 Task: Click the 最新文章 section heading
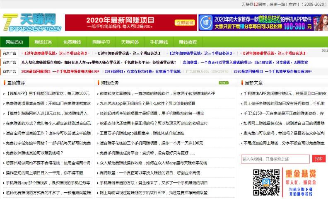point(253,83)
